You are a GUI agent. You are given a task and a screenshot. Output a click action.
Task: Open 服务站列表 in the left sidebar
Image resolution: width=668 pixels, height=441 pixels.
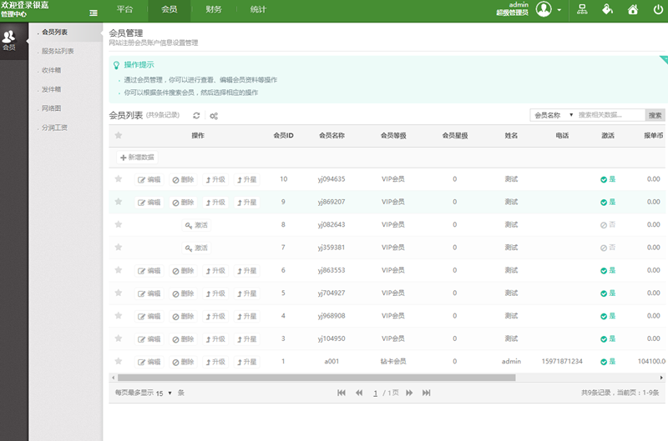click(58, 51)
